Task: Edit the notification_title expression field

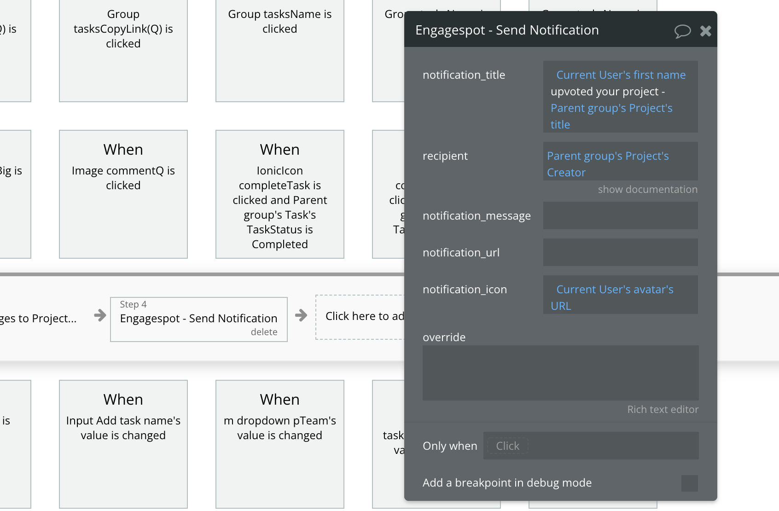Action: (x=620, y=97)
